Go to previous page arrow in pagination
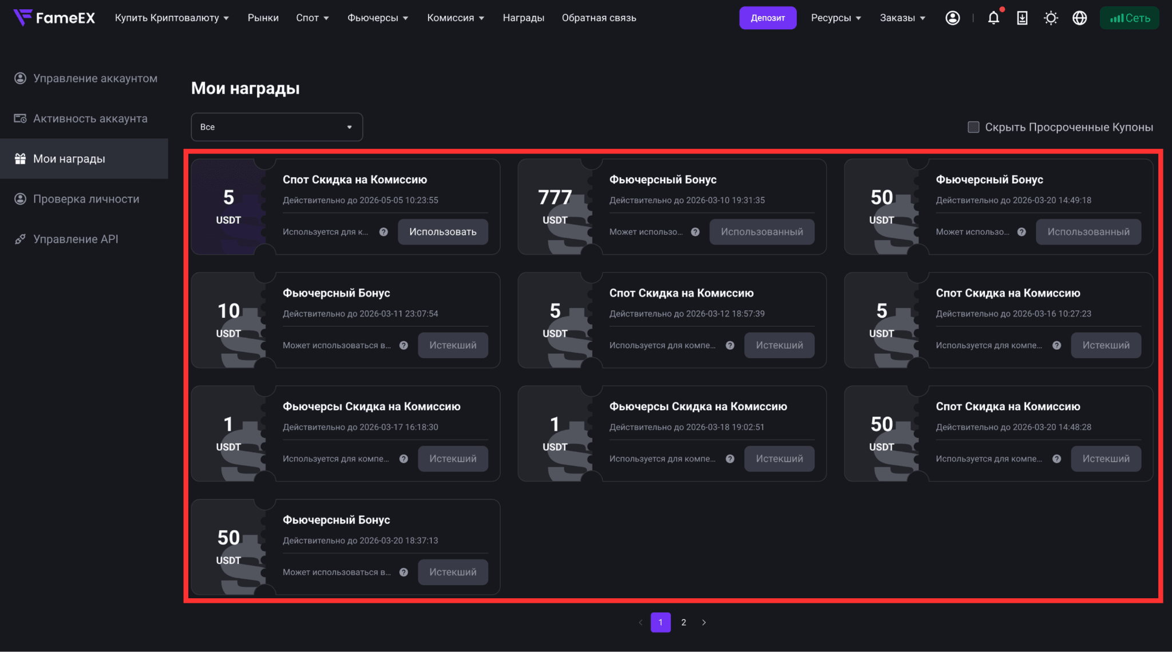Viewport: 1172px width, 652px height. 640,622
